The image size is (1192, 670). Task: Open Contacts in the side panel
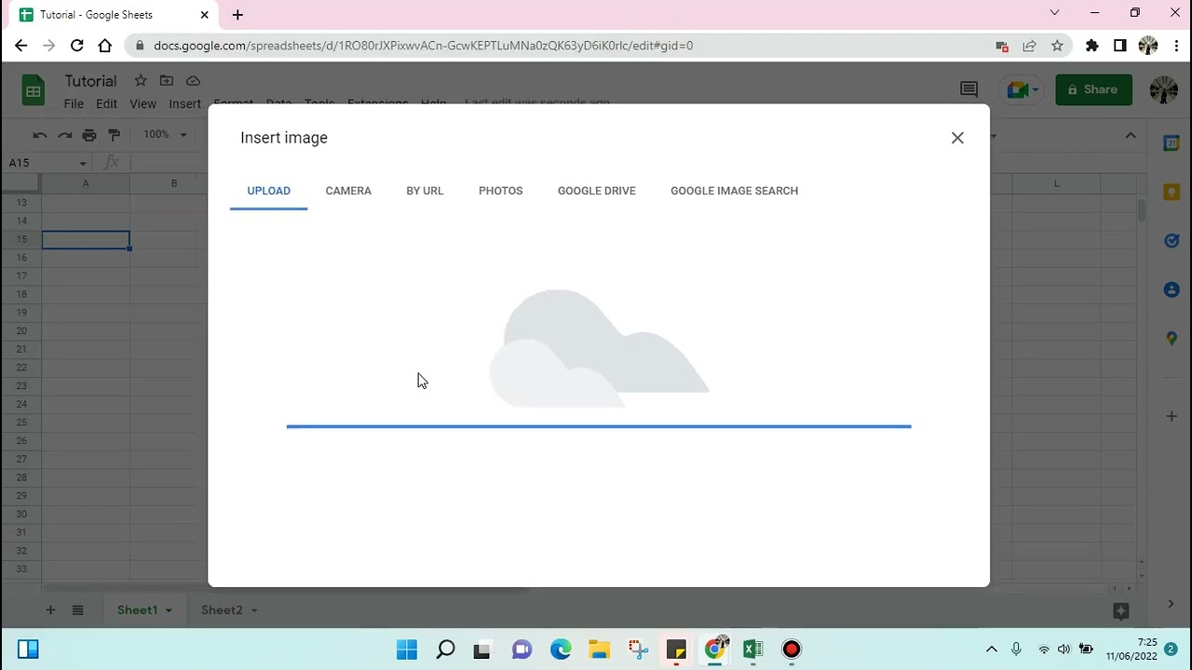pyautogui.click(x=1172, y=289)
